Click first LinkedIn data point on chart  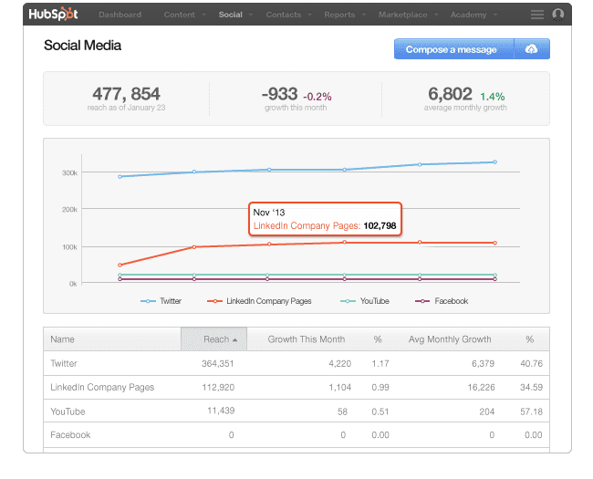(120, 265)
